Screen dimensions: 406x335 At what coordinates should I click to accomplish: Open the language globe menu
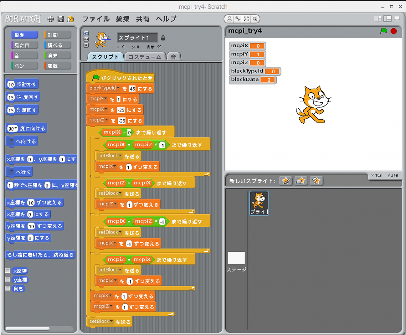(50, 19)
